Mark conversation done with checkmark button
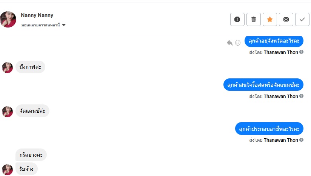Image resolution: width=311 pixels, height=176 pixels. pos(302,20)
